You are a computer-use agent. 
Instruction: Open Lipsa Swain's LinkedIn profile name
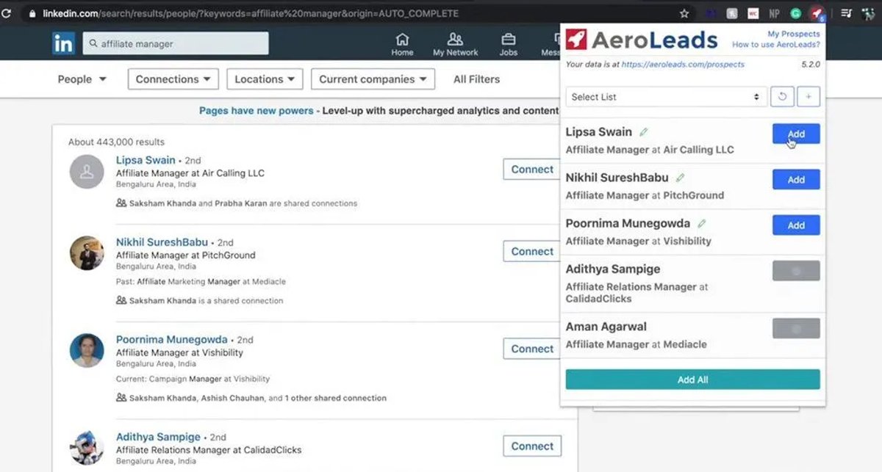pos(146,160)
